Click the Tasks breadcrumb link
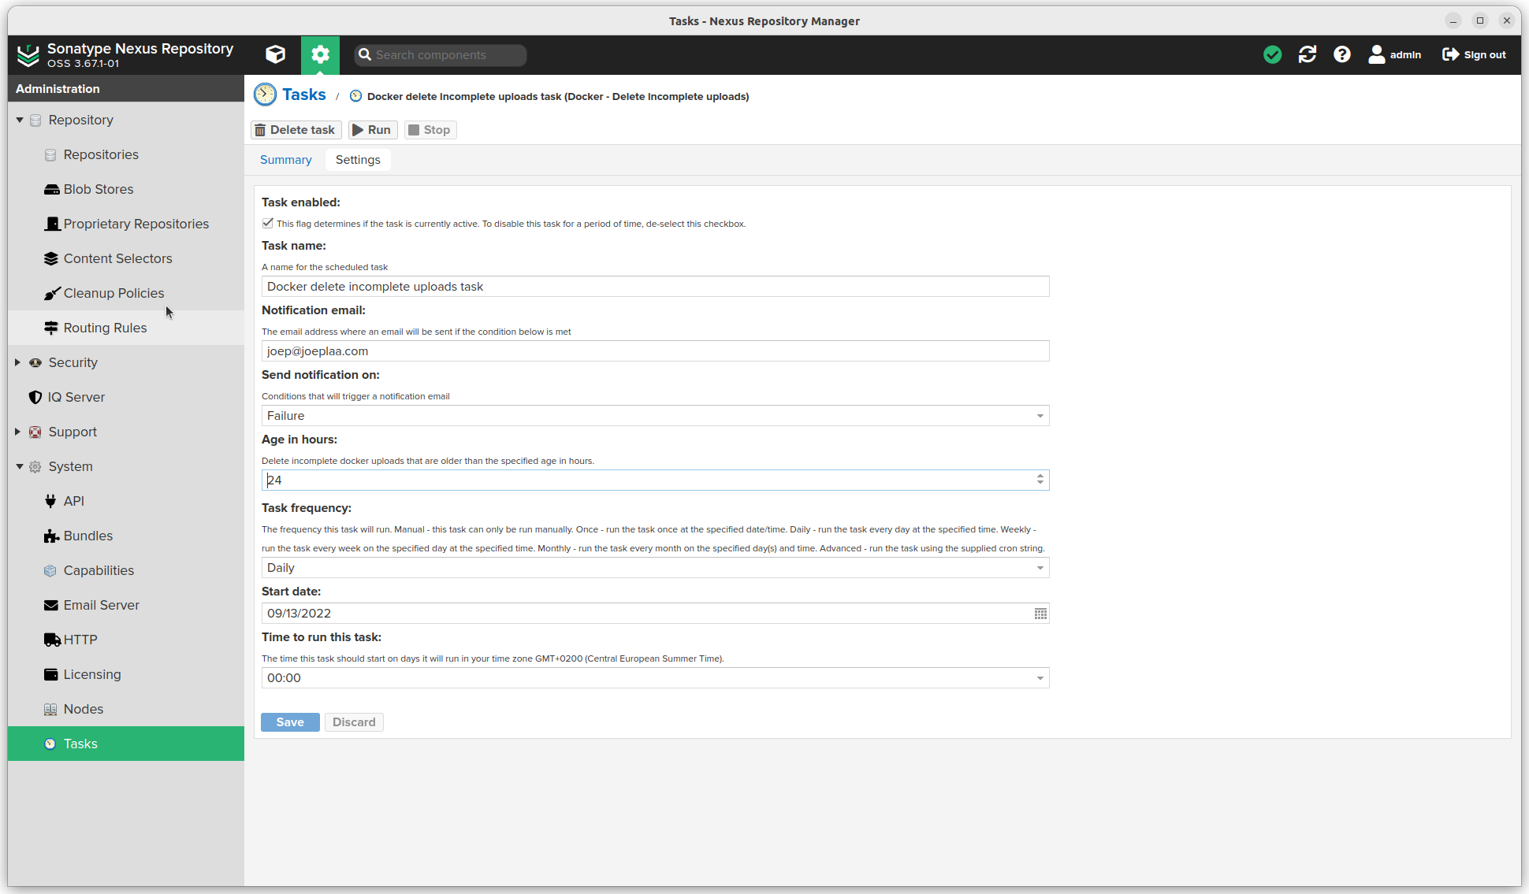Screen dimensions: 1529x894 coord(304,95)
